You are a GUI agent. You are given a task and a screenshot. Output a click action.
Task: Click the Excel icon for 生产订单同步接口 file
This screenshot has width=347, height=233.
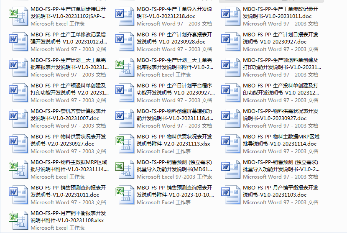(17, 16)
